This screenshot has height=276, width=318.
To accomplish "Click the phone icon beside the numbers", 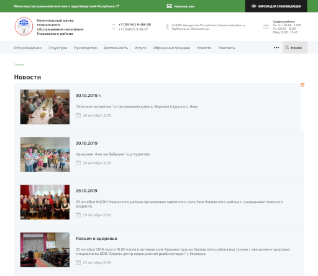I will [x=114, y=27].
